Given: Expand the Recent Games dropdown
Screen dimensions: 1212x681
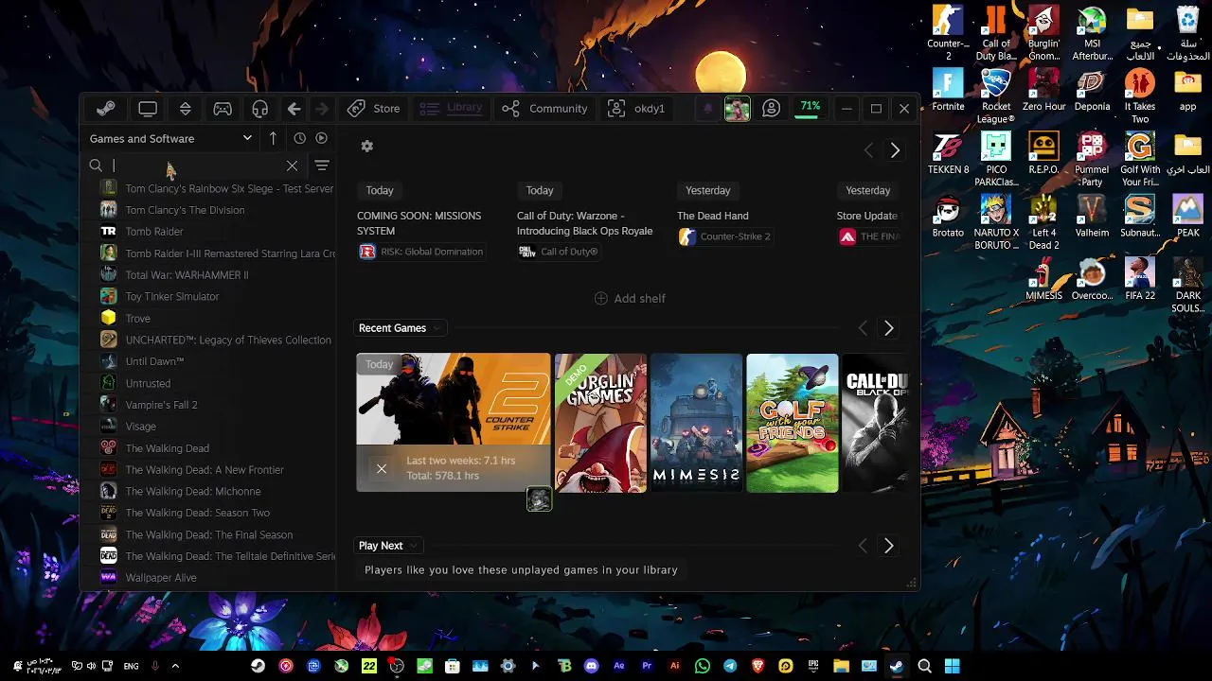Looking at the screenshot, I should tap(401, 328).
